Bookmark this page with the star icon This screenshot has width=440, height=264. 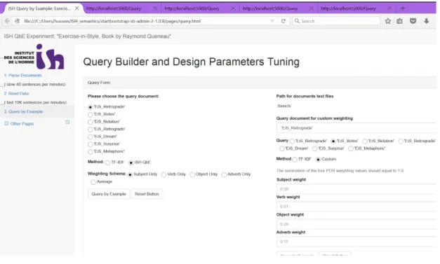(388, 21)
